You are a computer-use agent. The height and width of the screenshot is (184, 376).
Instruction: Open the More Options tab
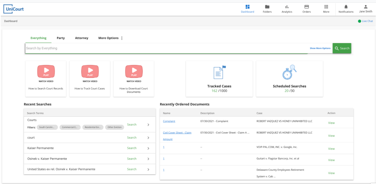[x=108, y=38]
